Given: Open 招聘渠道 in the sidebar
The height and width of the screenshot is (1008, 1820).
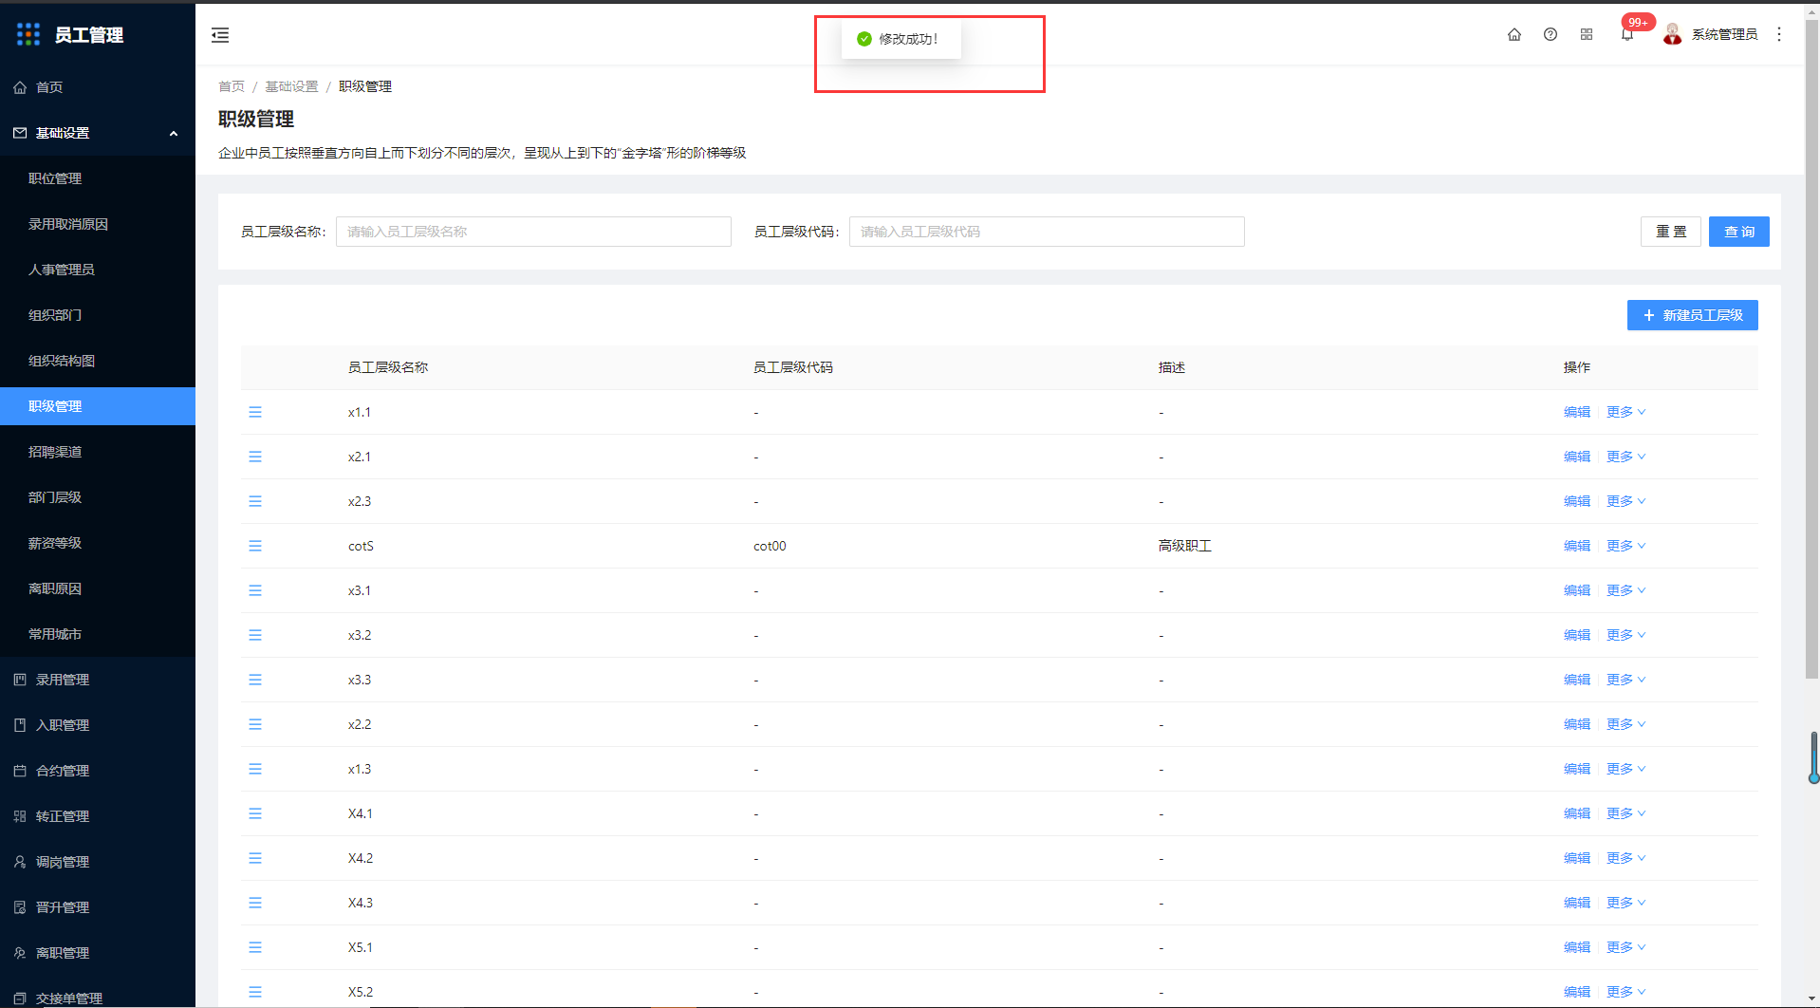Looking at the screenshot, I should coord(98,452).
